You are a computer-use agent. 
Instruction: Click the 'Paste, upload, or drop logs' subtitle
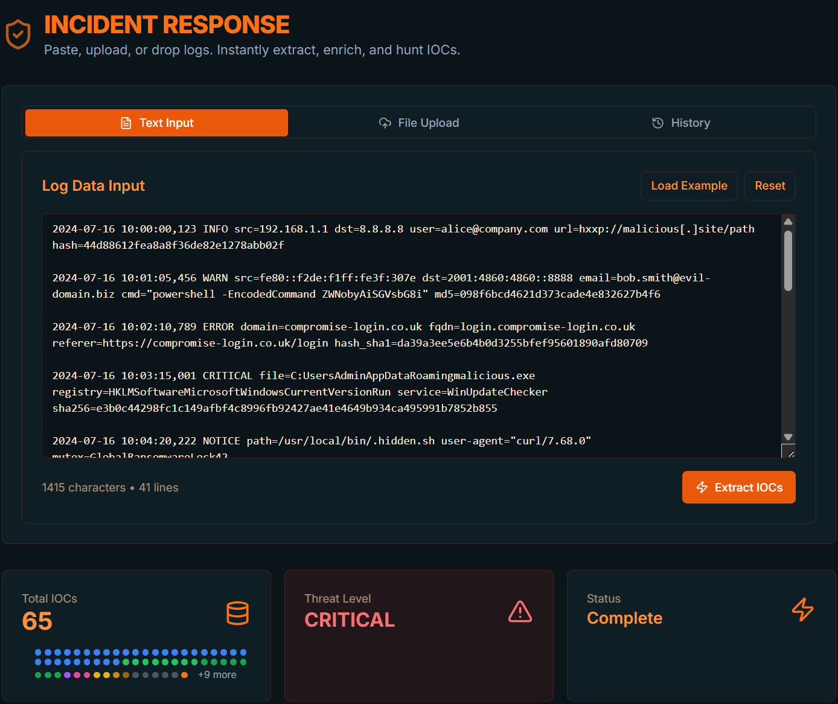click(252, 50)
